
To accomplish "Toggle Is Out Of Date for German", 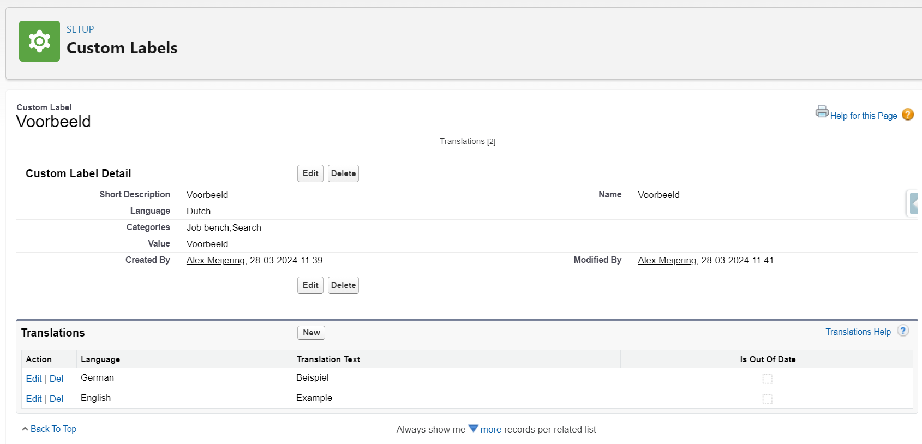I will pyautogui.click(x=767, y=379).
